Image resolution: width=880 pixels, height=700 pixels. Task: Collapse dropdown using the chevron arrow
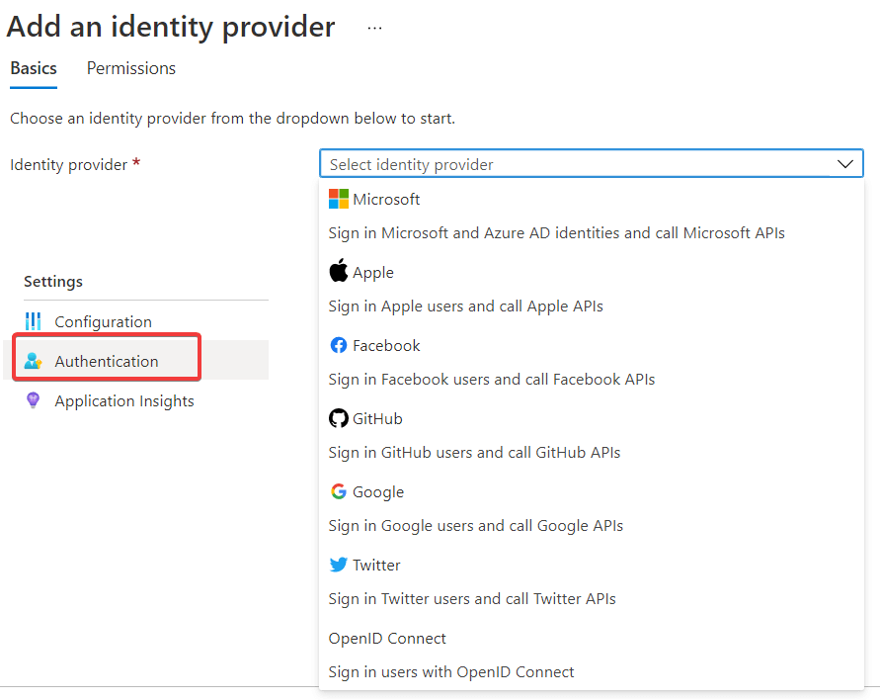[x=845, y=164]
